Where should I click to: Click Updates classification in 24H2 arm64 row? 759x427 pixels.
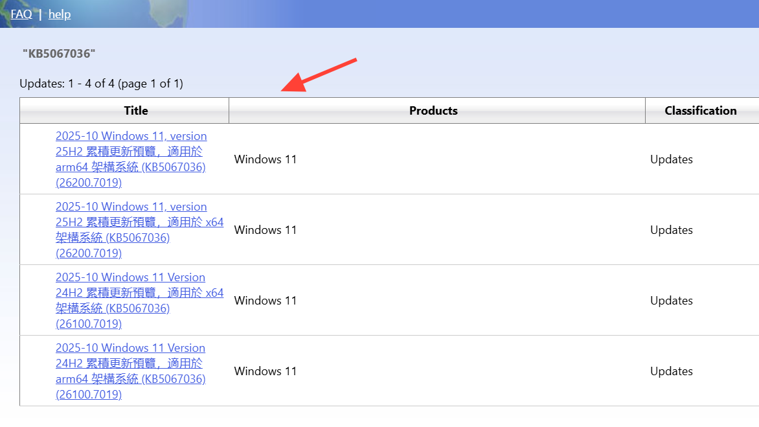tap(672, 371)
